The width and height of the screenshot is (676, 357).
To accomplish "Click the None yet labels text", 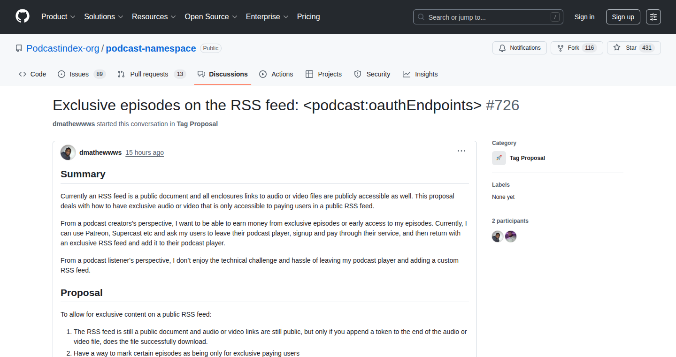I will coord(503,197).
